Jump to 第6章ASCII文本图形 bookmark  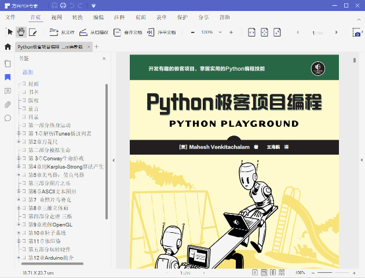52,192
